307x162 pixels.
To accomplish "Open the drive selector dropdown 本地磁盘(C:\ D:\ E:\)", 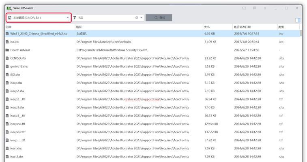I will (x=39, y=17).
